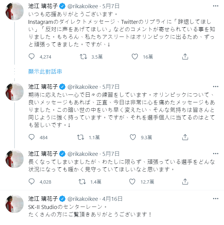The width and height of the screenshot is (224, 225).
Task: Like the tweet with 16萬 likes
Action: 135,56
